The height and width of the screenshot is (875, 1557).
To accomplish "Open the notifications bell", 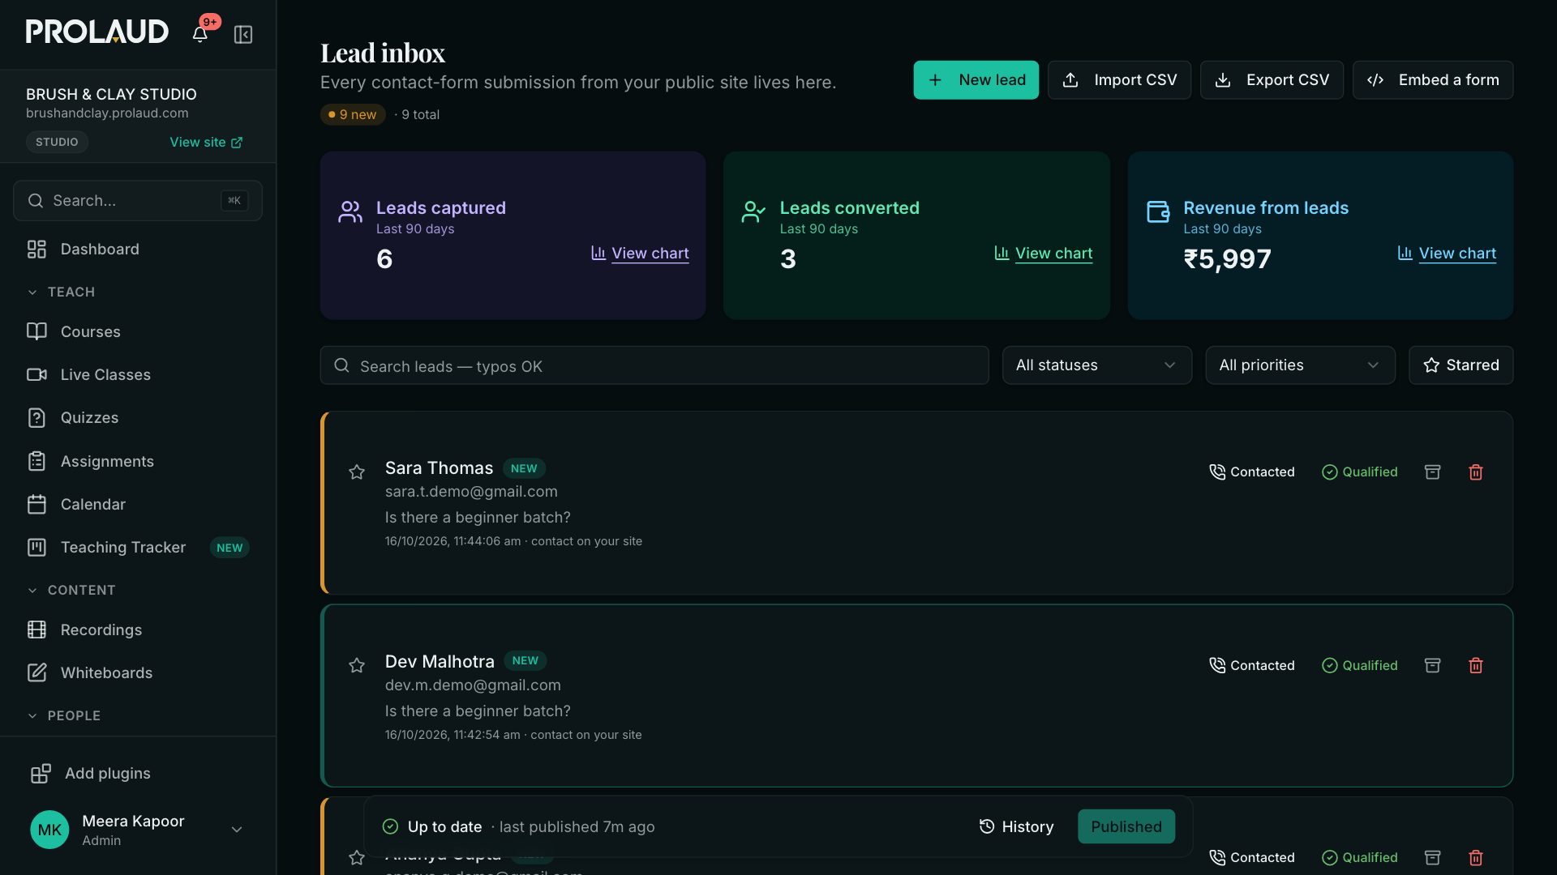I will (x=199, y=34).
